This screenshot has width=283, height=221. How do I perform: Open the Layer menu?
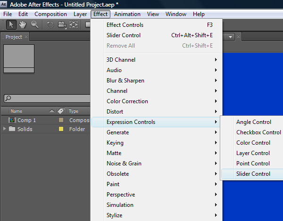pyautogui.click(x=80, y=14)
